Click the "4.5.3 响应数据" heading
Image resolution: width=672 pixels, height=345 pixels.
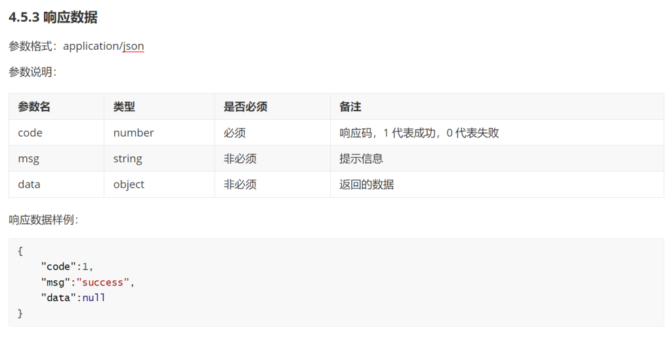[53, 18]
